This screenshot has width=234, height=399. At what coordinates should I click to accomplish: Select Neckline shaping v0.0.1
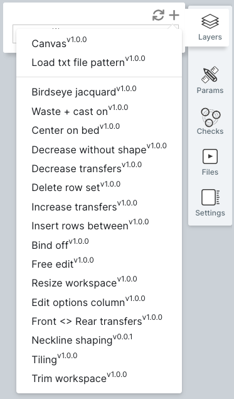coord(99,340)
